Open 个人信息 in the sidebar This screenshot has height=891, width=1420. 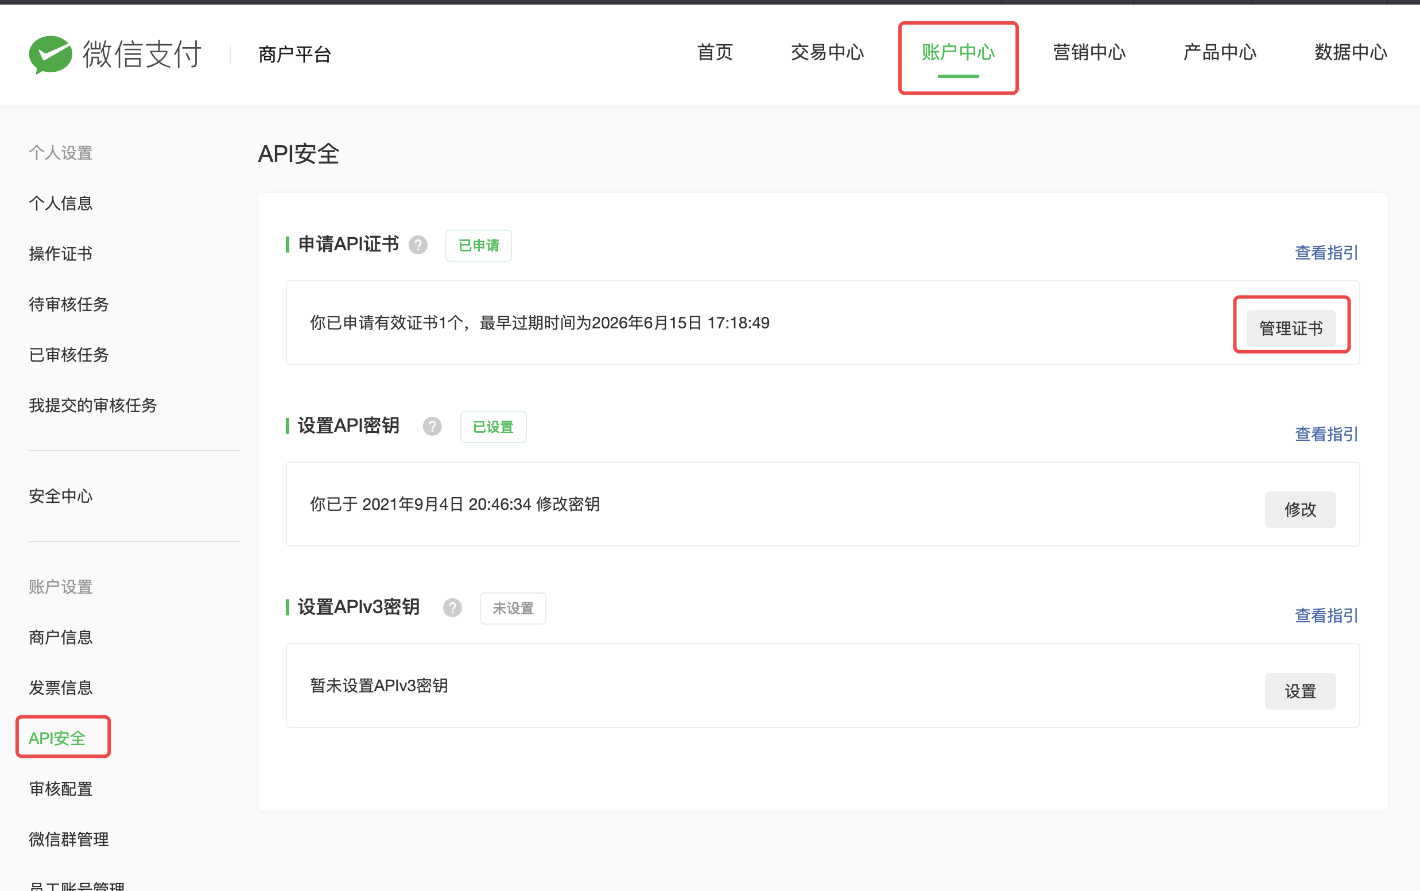point(61,203)
